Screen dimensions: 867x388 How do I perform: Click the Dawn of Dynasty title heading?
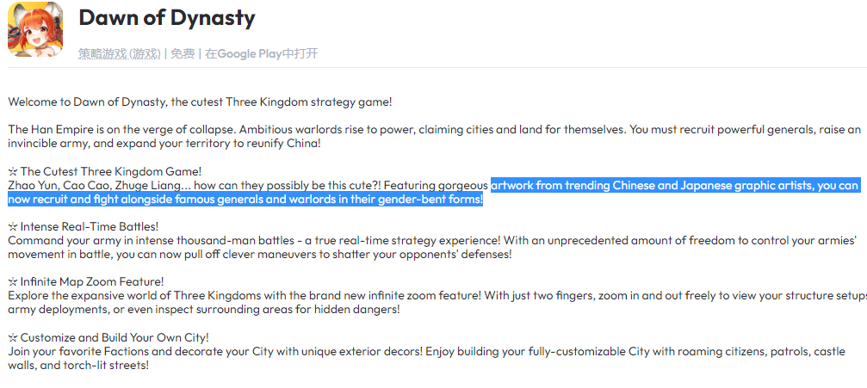(x=166, y=18)
